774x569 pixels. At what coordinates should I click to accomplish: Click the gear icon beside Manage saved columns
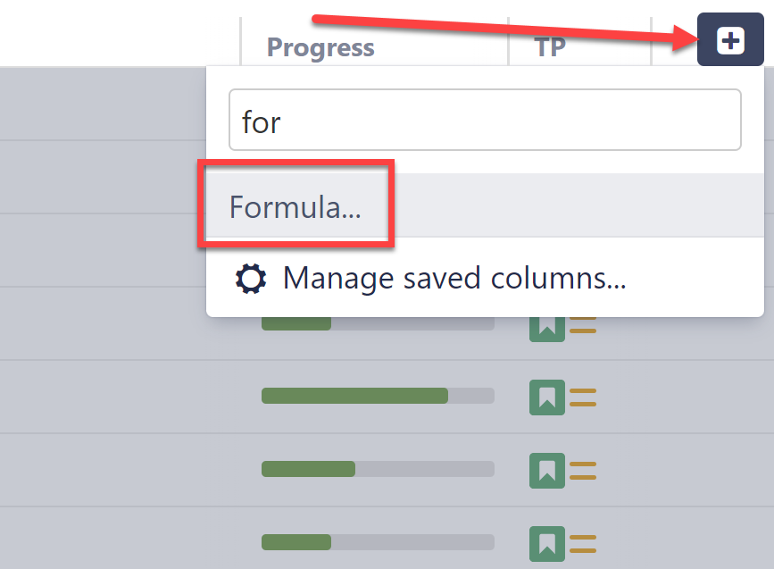point(252,278)
